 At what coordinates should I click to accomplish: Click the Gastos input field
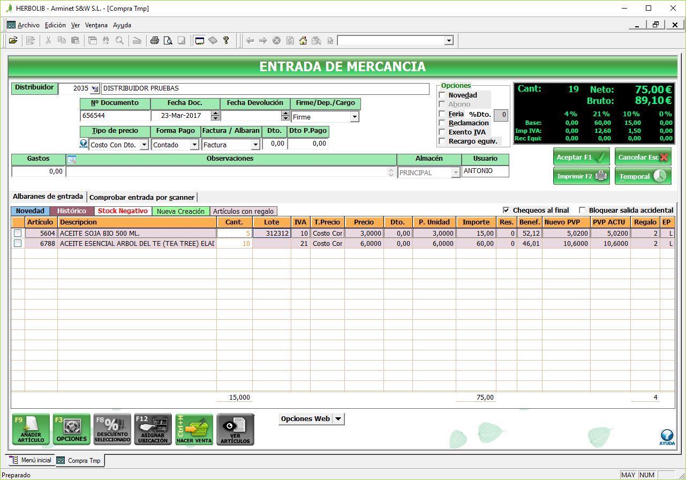[38, 171]
